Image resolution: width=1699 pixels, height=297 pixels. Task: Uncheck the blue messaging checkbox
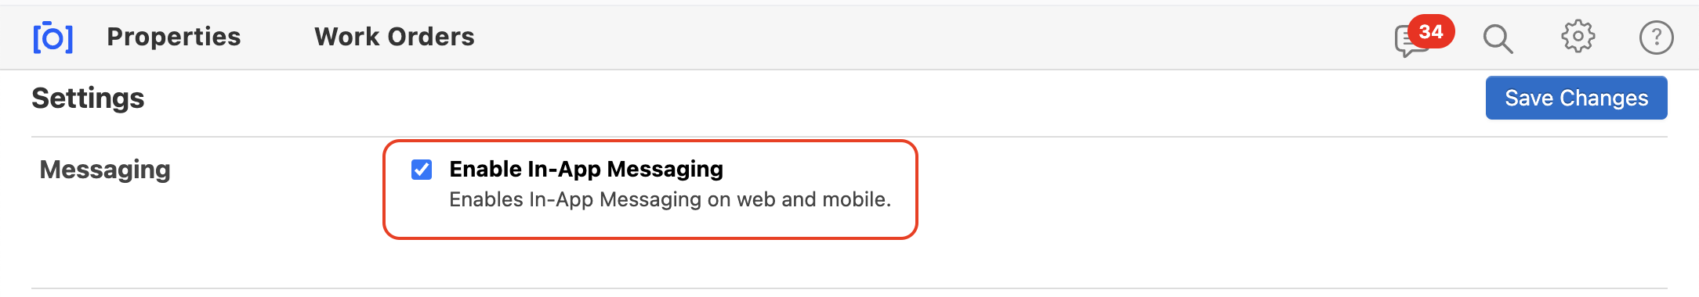tap(422, 170)
